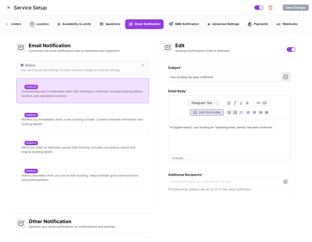
Task: Click the Add Shortcodes button
Action: coord(207,112)
